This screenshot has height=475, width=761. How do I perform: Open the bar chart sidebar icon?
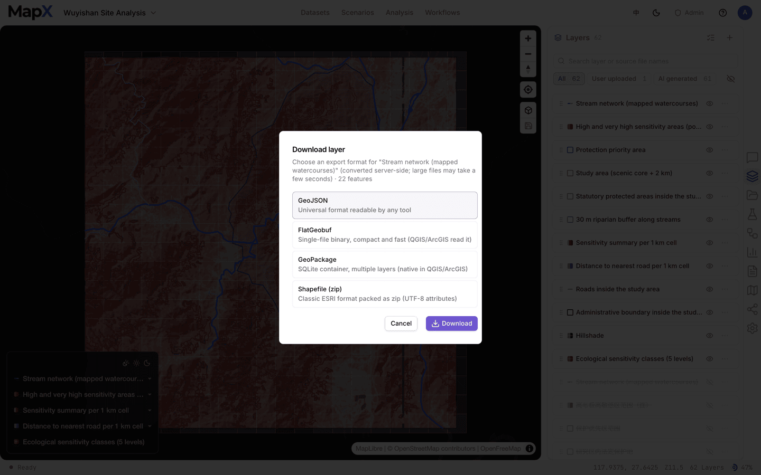click(x=752, y=252)
